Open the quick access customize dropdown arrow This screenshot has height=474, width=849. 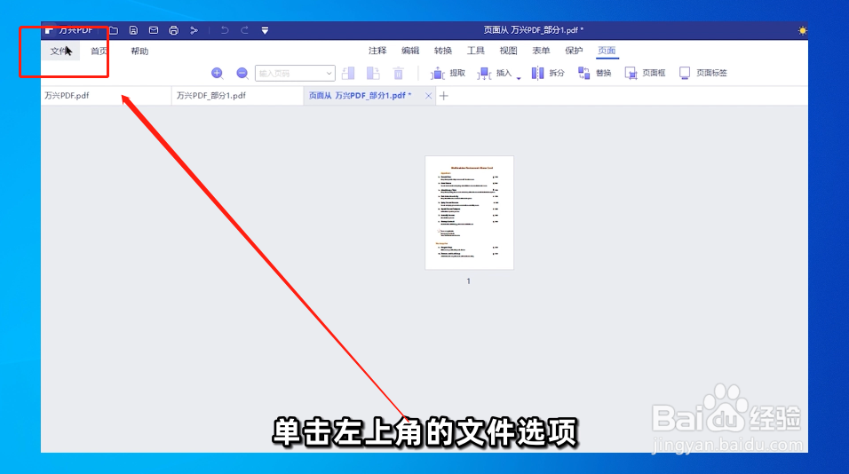pyautogui.click(x=265, y=31)
